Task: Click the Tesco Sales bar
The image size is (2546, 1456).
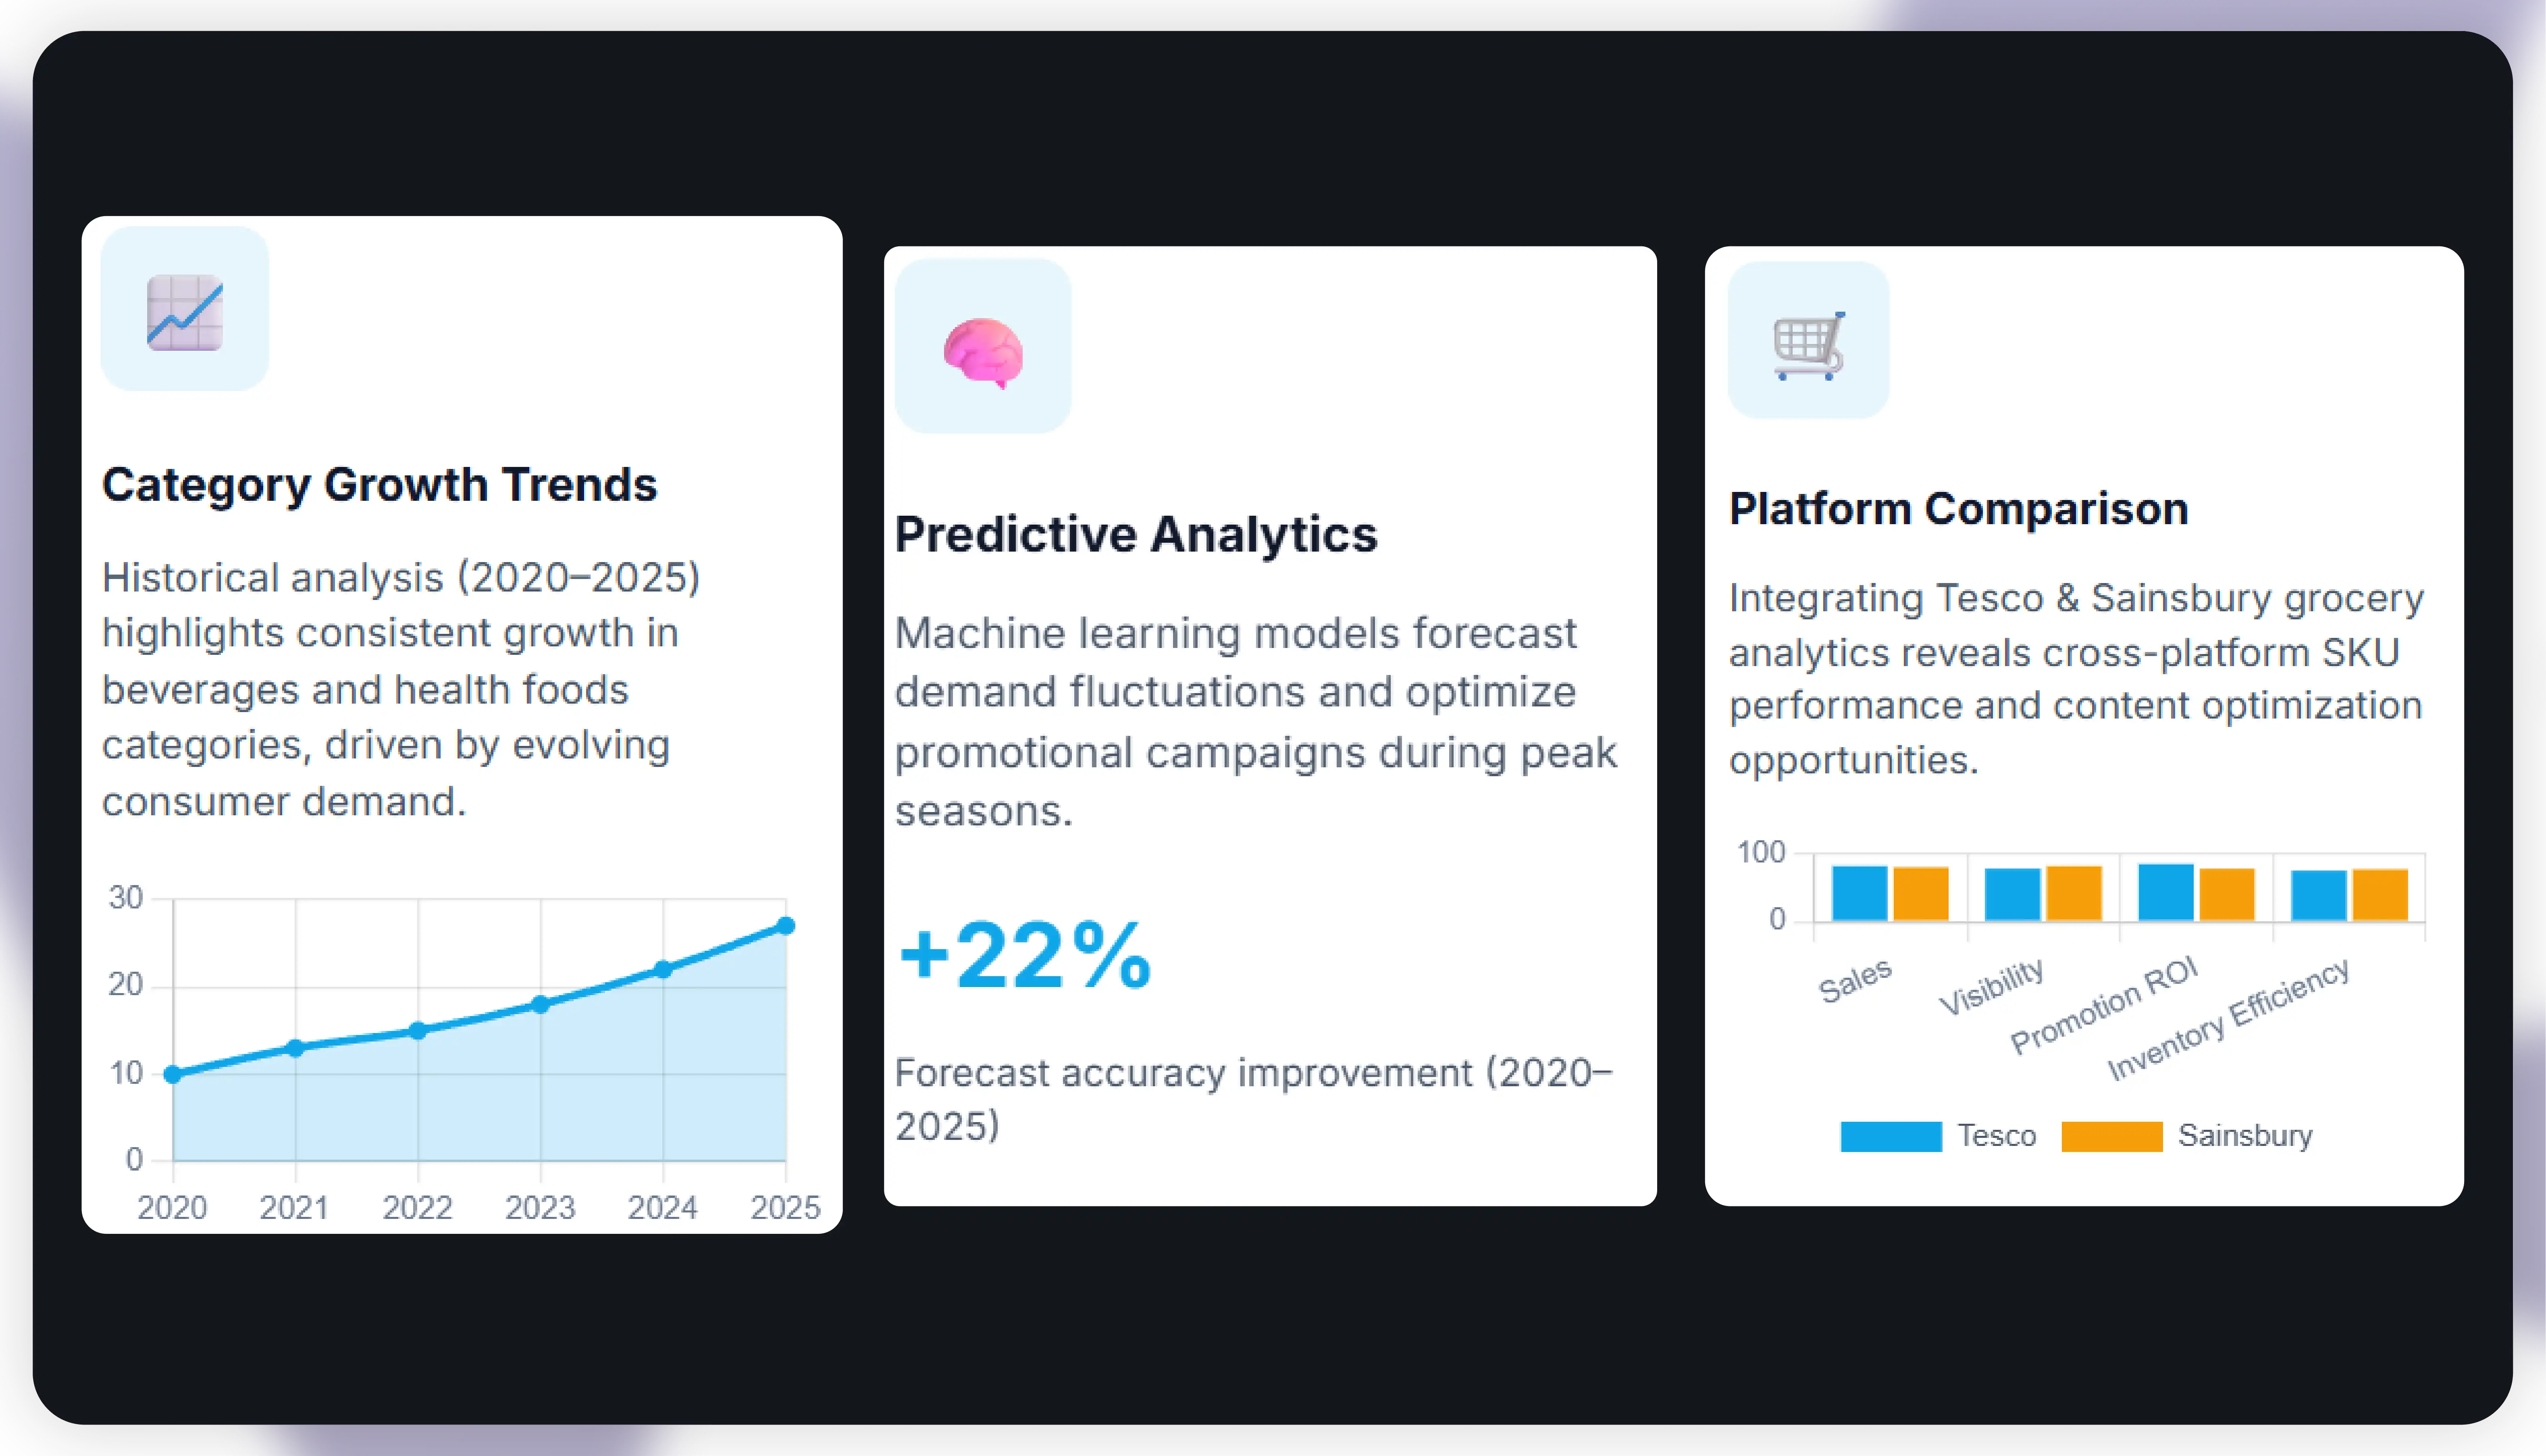Action: (x=1859, y=893)
